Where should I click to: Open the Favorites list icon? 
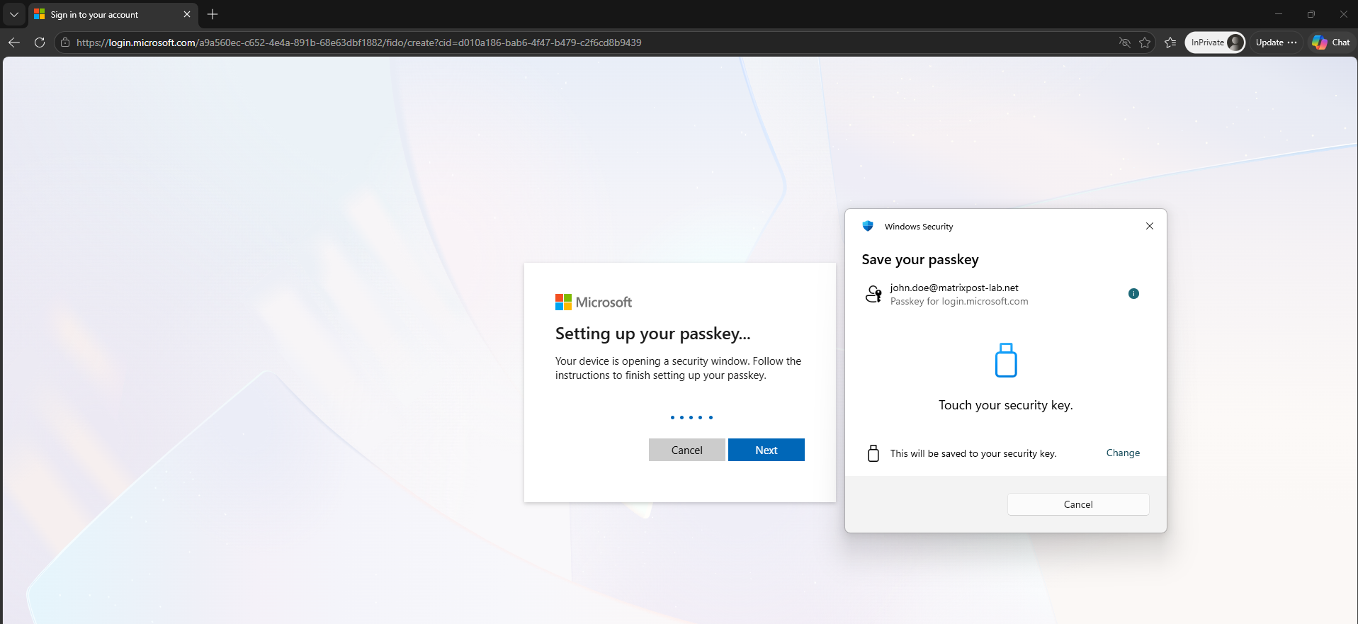click(1170, 42)
